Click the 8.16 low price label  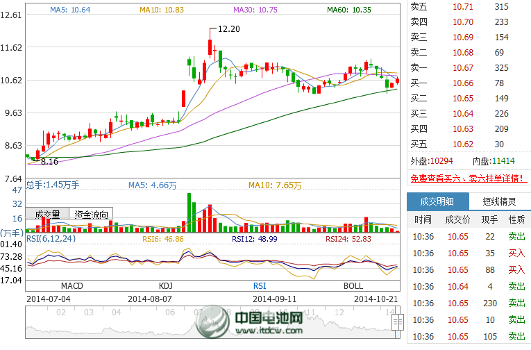(49, 161)
